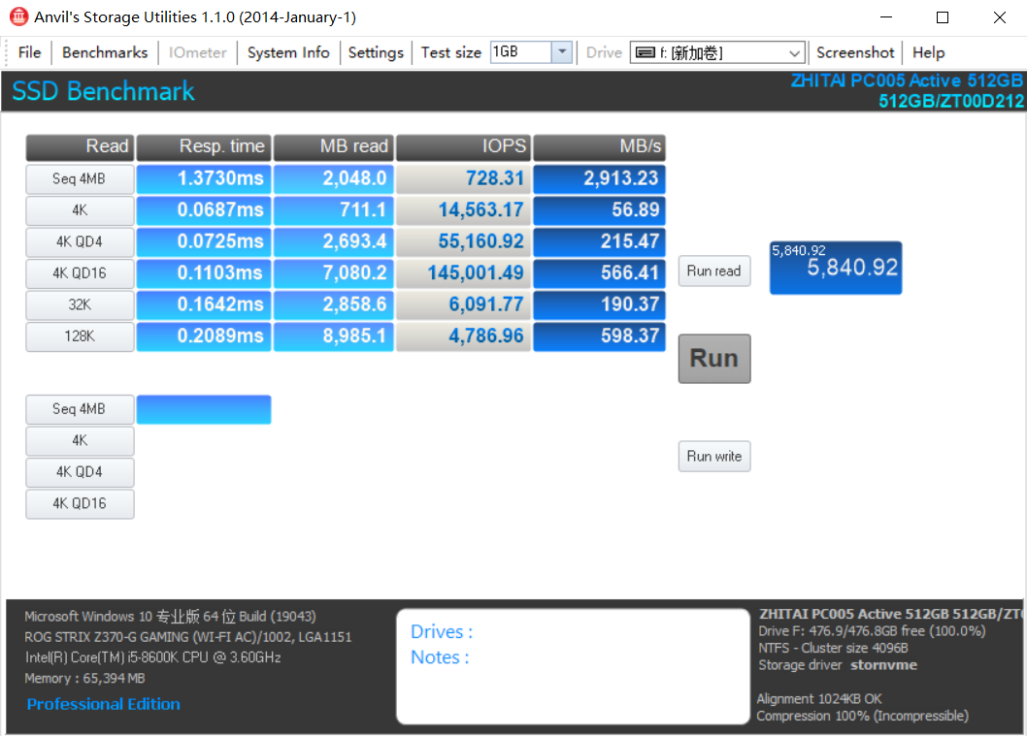Viewport: 1027px width, 736px height.
Task: Click the read 4K QD4 test button
Action: pyautogui.click(x=80, y=241)
